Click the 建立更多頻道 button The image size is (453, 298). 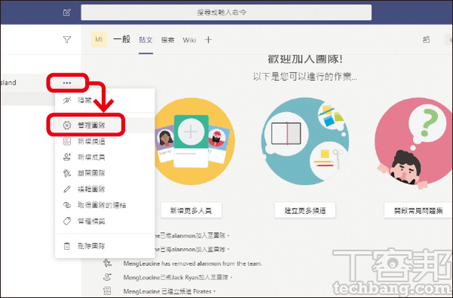[305, 210]
